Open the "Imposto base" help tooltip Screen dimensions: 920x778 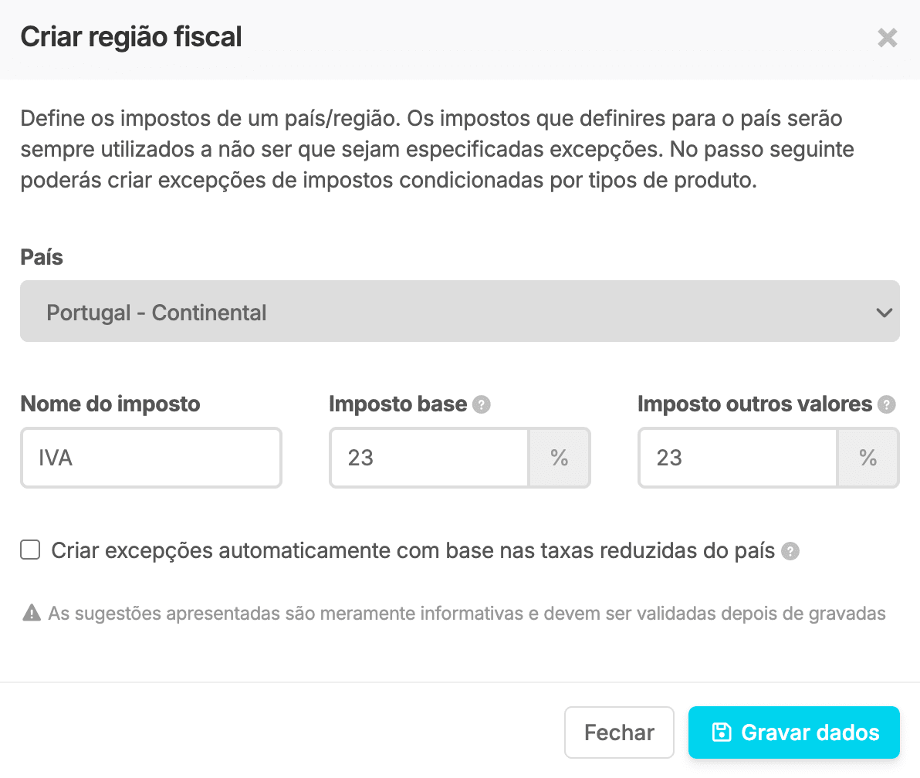pos(482,404)
